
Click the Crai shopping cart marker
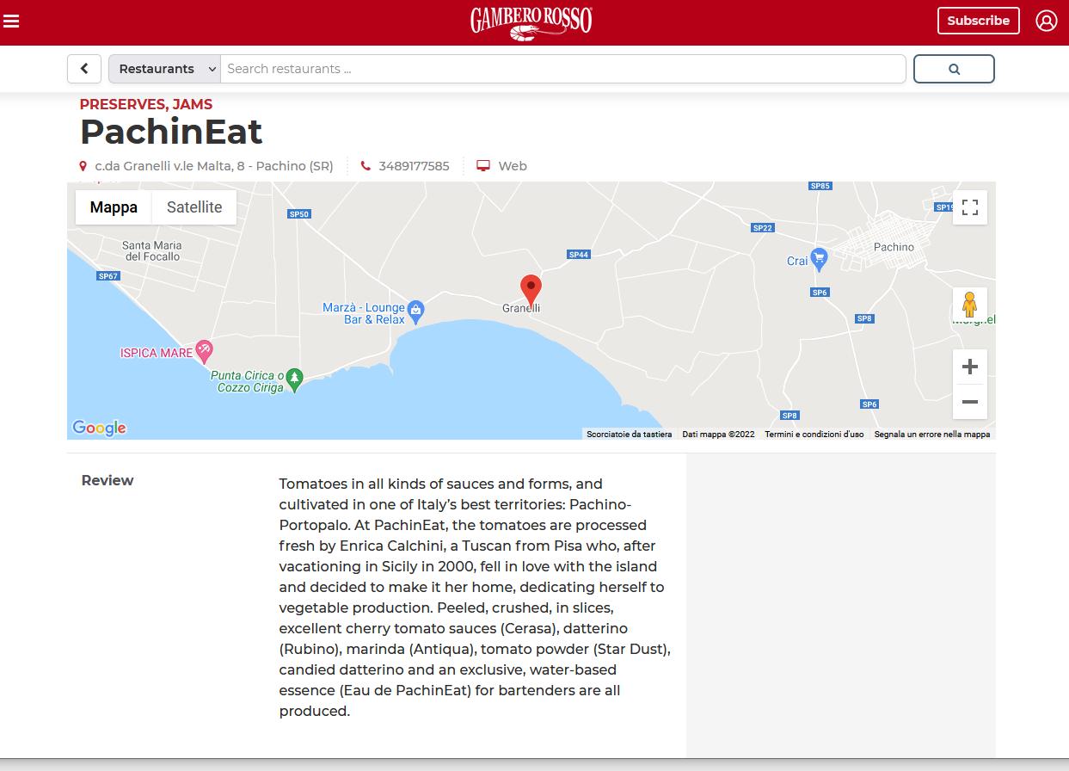[x=819, y=257]
